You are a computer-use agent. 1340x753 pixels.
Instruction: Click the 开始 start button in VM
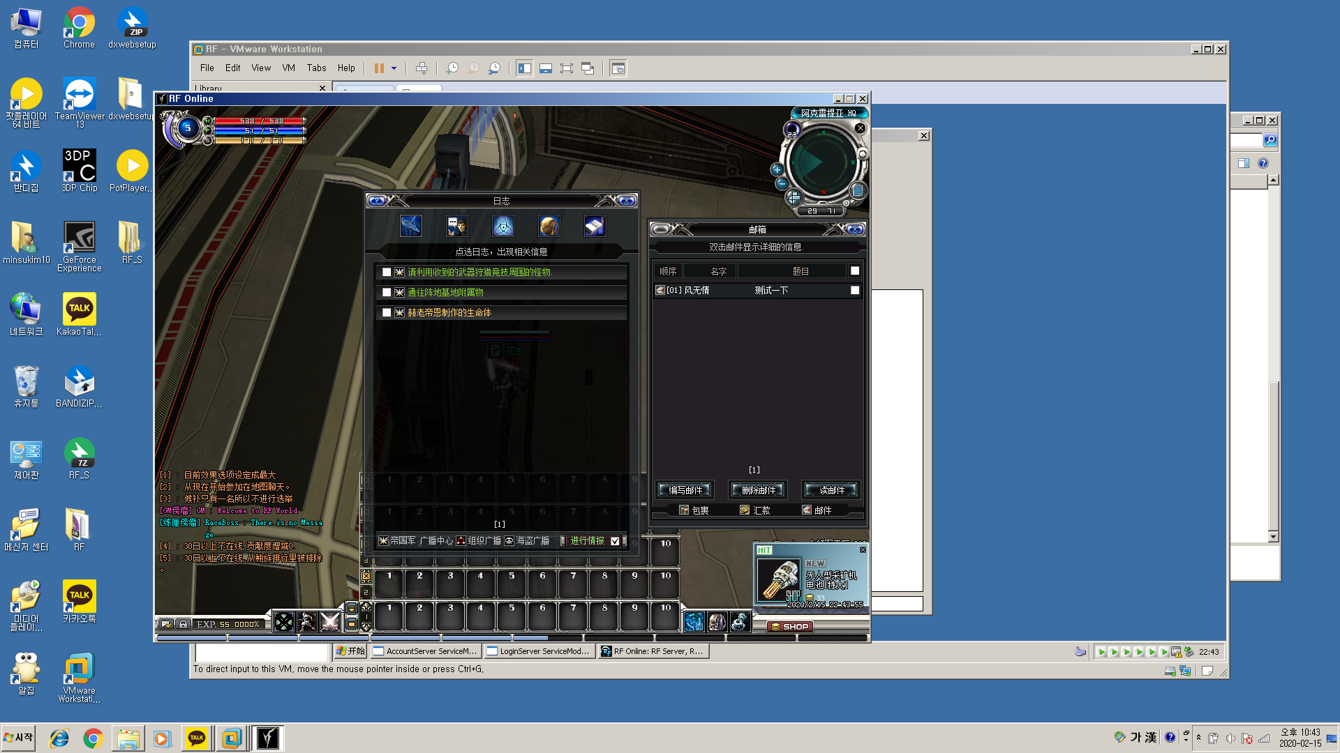tap(350, 651)
